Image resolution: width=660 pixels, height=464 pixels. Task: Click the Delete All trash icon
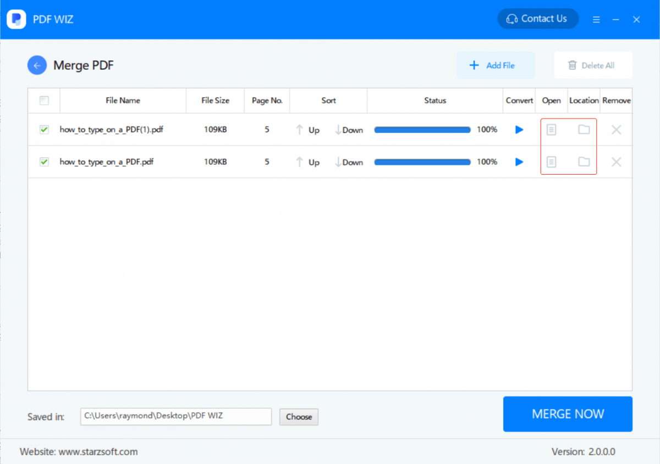click(574, 65)
